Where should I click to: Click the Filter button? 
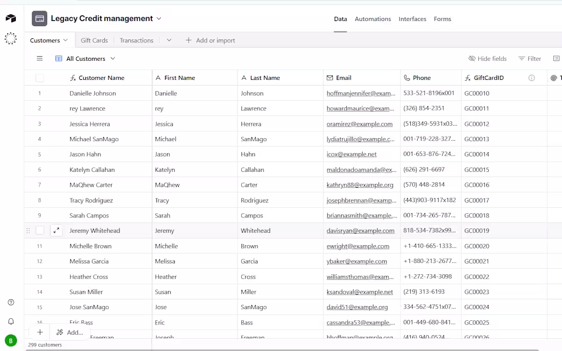click(529, 58)
